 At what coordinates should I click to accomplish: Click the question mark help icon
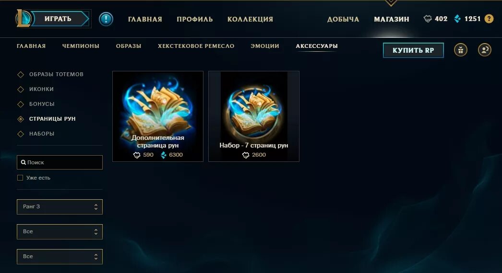point(489,19)
